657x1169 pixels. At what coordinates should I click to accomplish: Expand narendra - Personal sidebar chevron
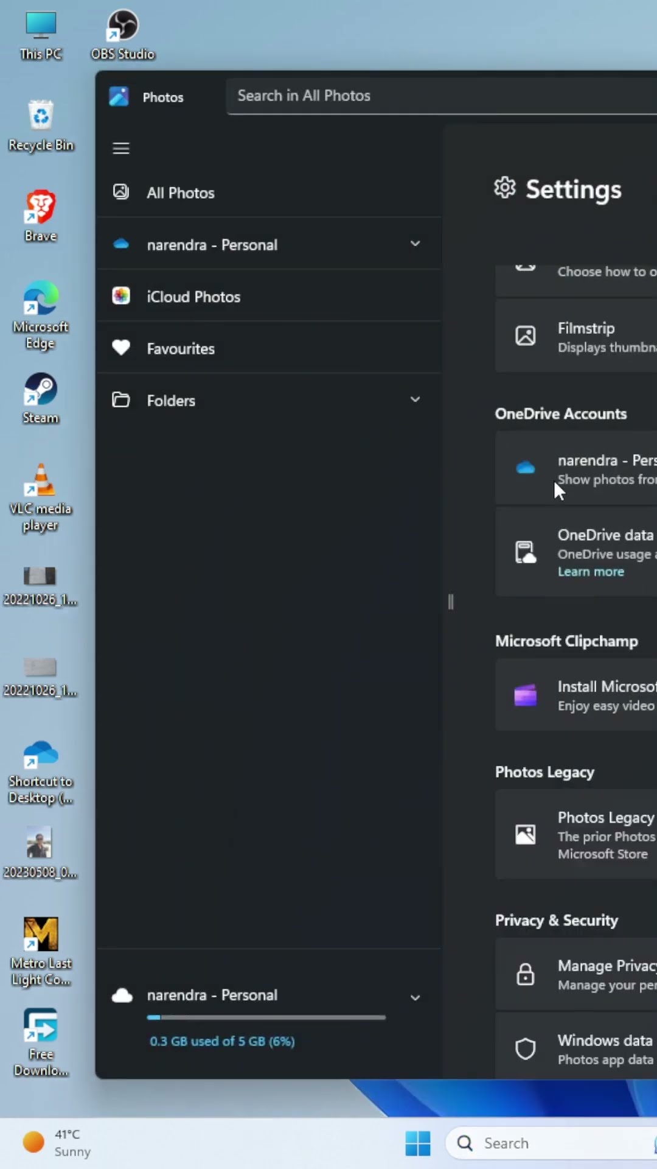coord(415,244)
